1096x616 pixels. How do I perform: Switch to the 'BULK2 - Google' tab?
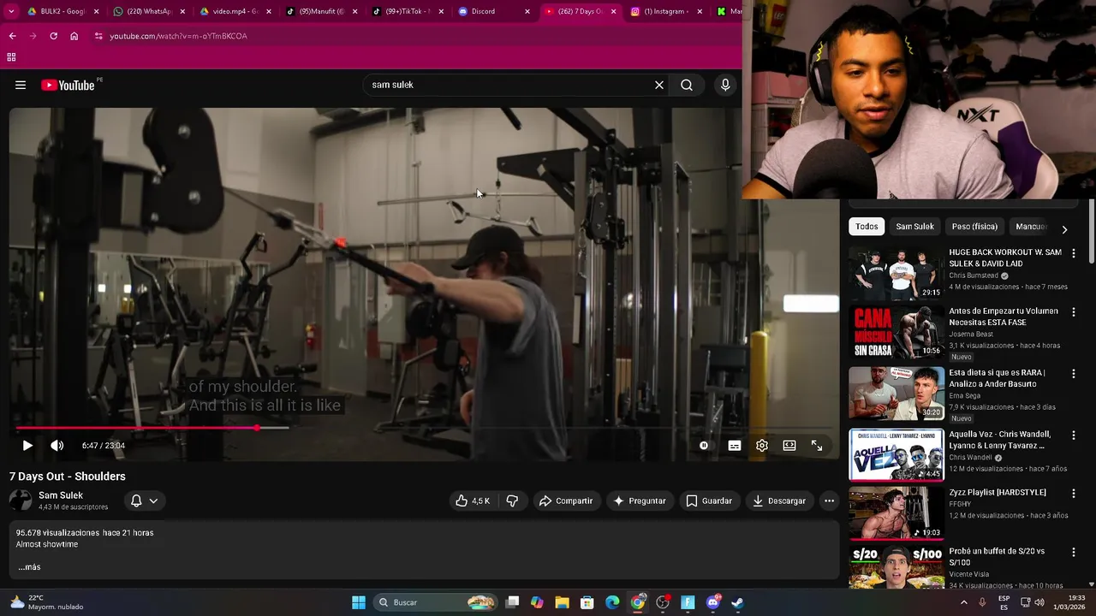click(63, 11)
